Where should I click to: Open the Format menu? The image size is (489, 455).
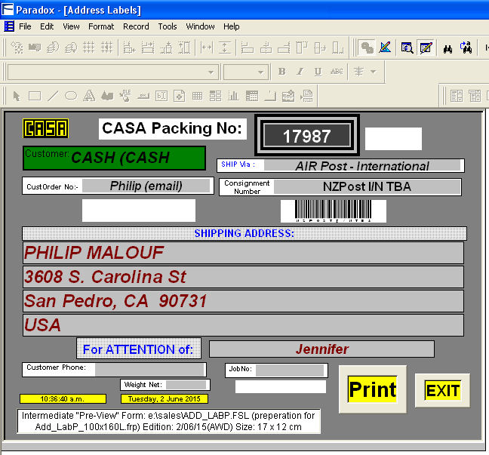pyautogui.click(x=101, y=26)
